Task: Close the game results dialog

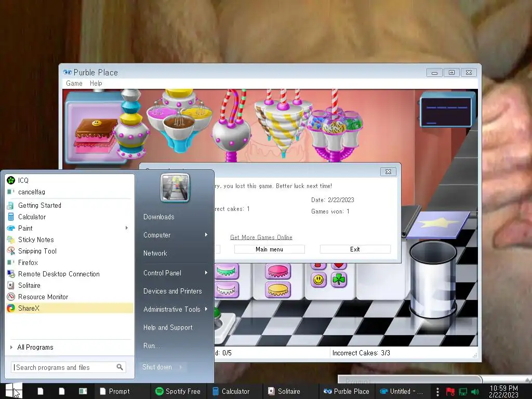Action: coord(388,171)
